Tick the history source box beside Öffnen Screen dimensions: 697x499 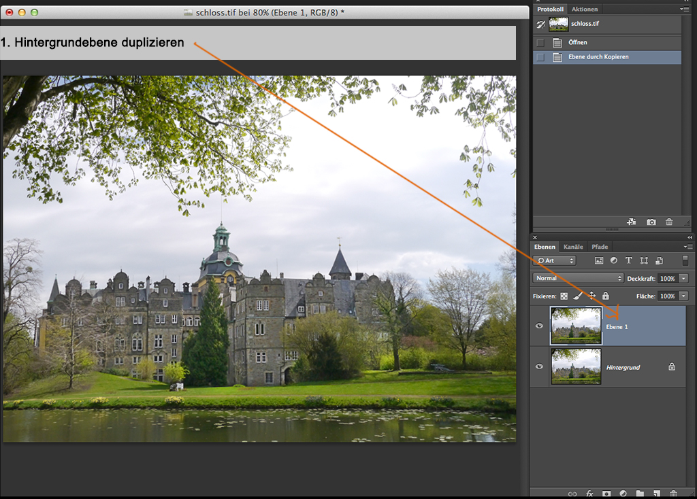click(540, 42)
